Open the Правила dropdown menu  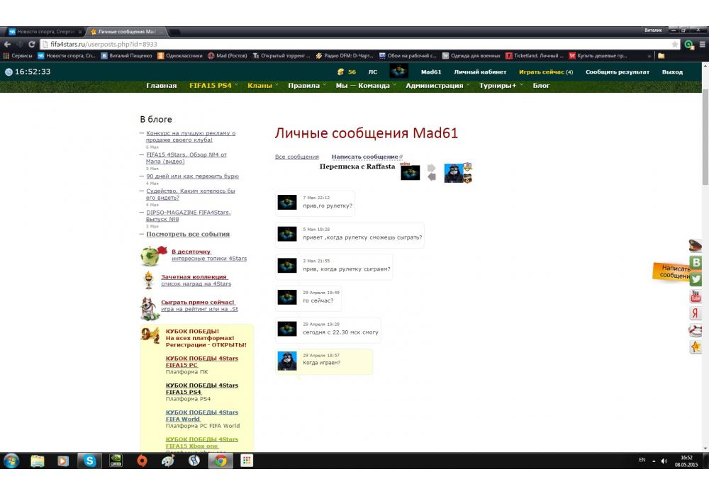(307, 86)
